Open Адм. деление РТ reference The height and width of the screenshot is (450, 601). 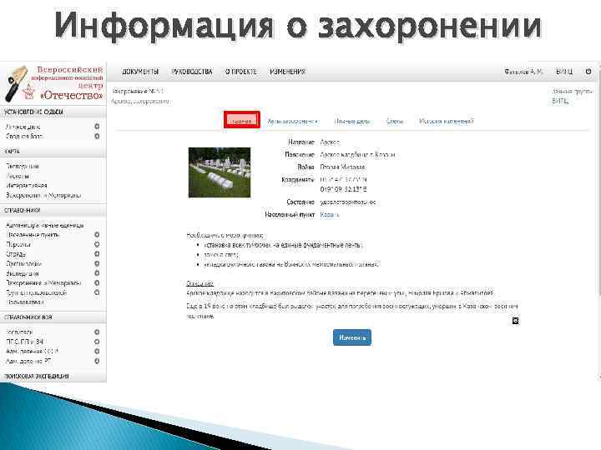[x=28, y=361]
